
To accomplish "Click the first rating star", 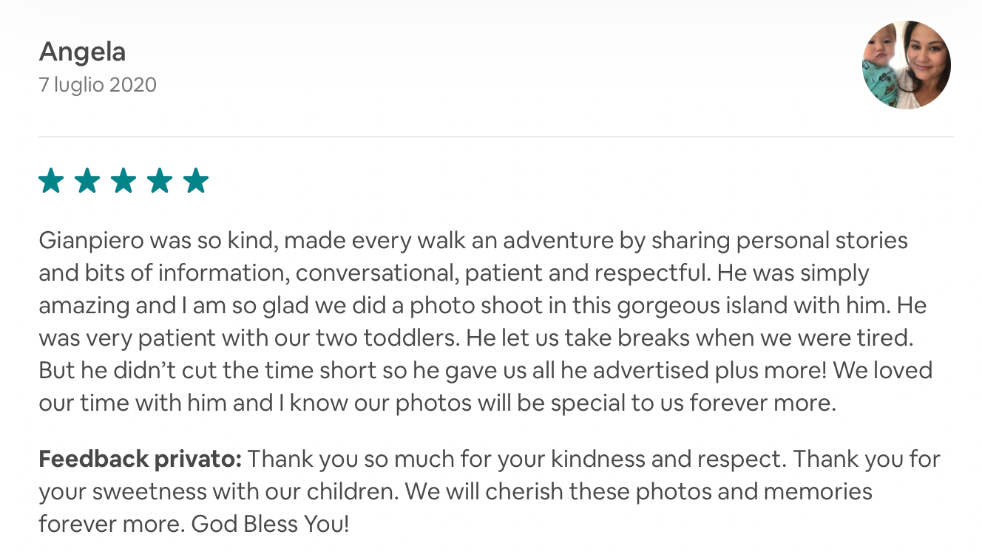I will click(51, 180).
